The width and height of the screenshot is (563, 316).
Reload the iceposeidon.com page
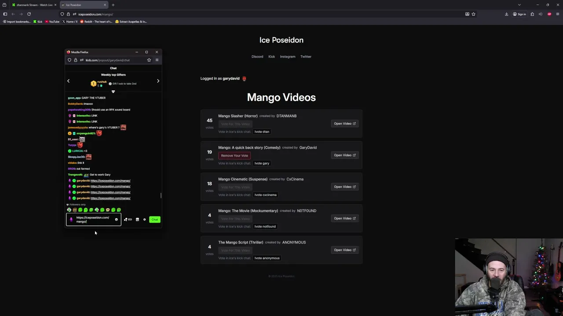tap(29, 14)
